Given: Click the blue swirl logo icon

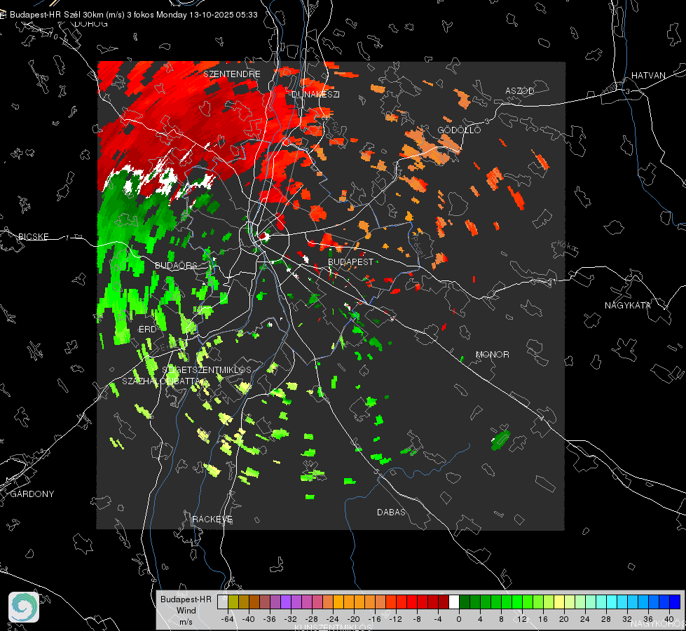Looking at the screenshot, I should [24, 607].
